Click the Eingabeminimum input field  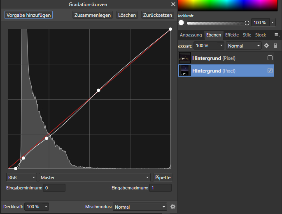[54, 188]
